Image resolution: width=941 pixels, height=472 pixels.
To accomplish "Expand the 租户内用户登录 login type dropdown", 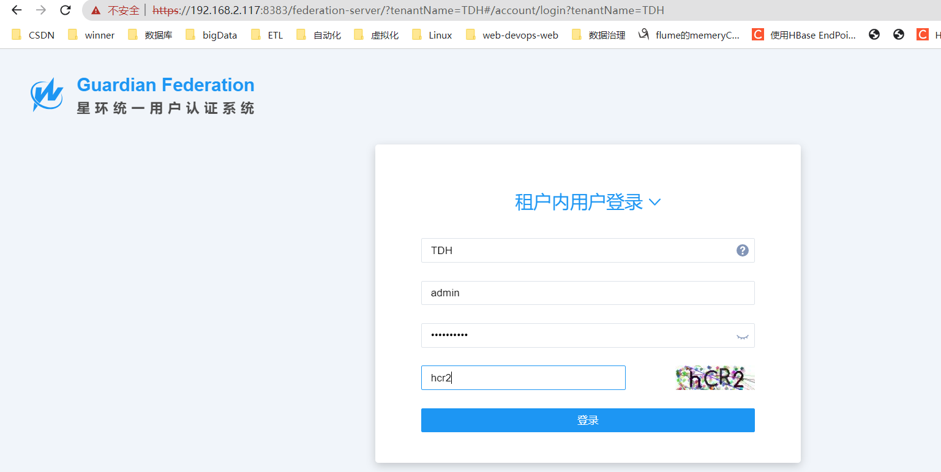I will tap(588, 202).
